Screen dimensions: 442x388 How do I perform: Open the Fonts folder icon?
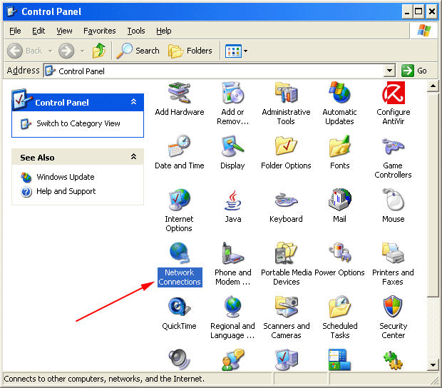coord(339,146)
